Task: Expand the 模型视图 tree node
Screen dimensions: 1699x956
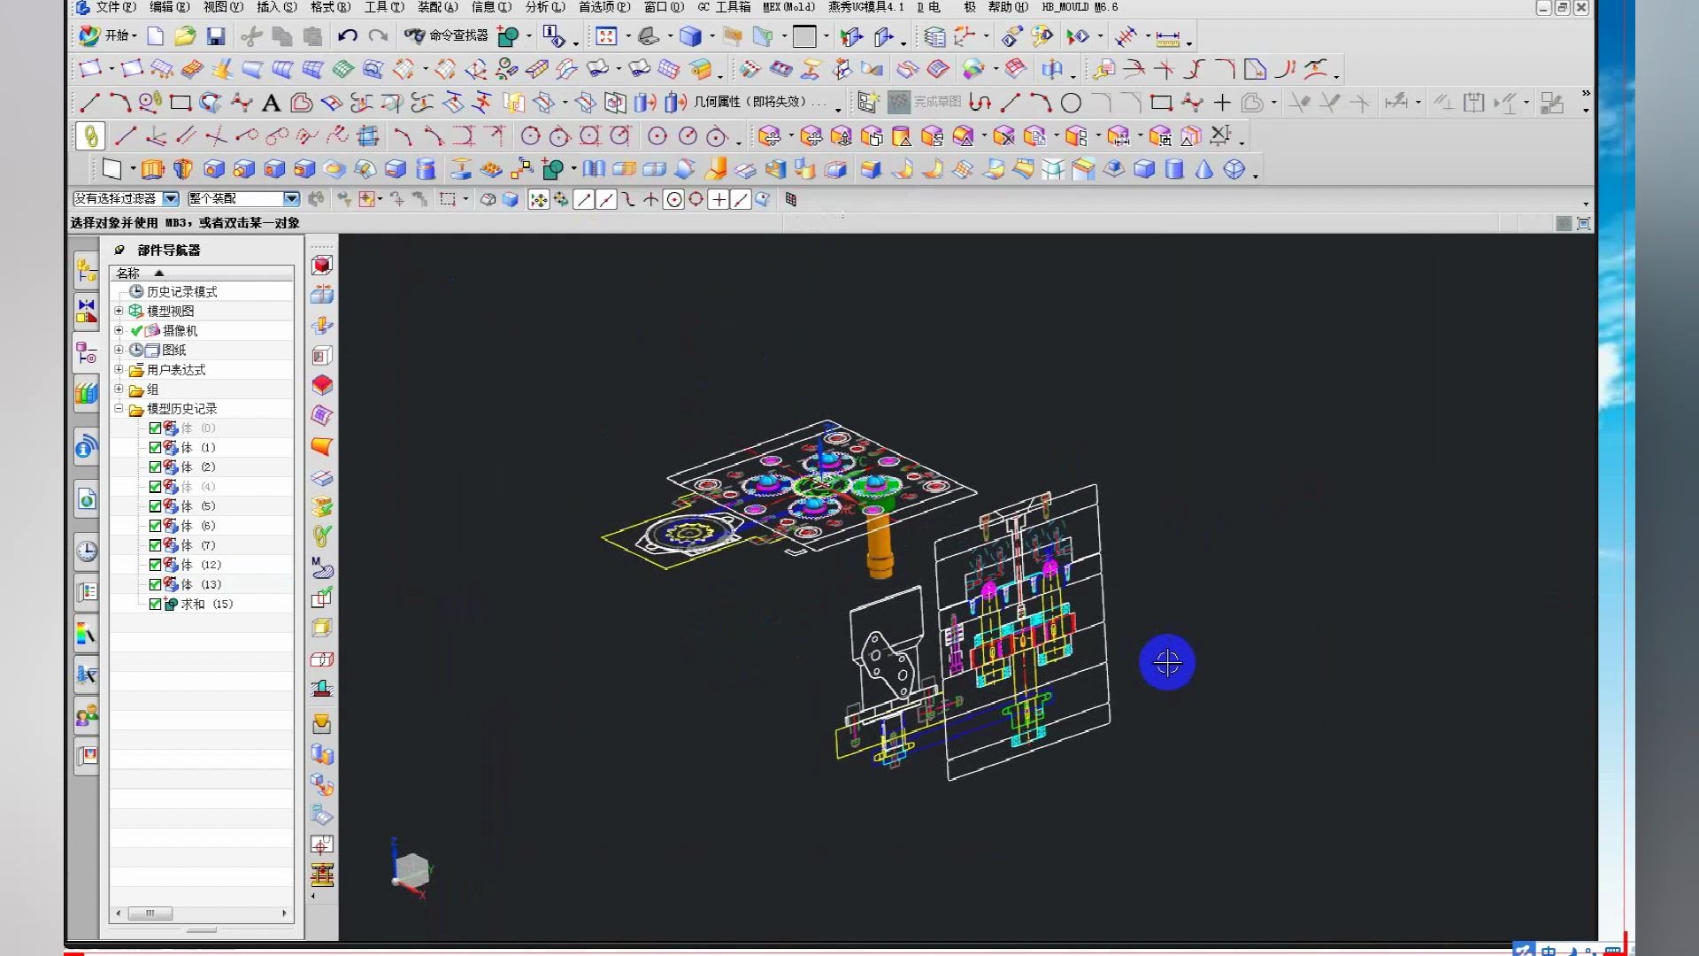Action: coord(119,311)
